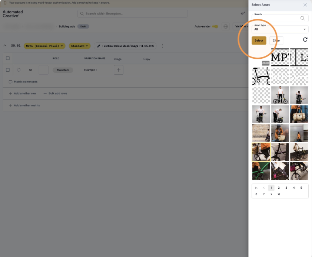Screen dimensions: 312x257
Task: Tick the checkbox for row 01
Action: click(8, 70)
